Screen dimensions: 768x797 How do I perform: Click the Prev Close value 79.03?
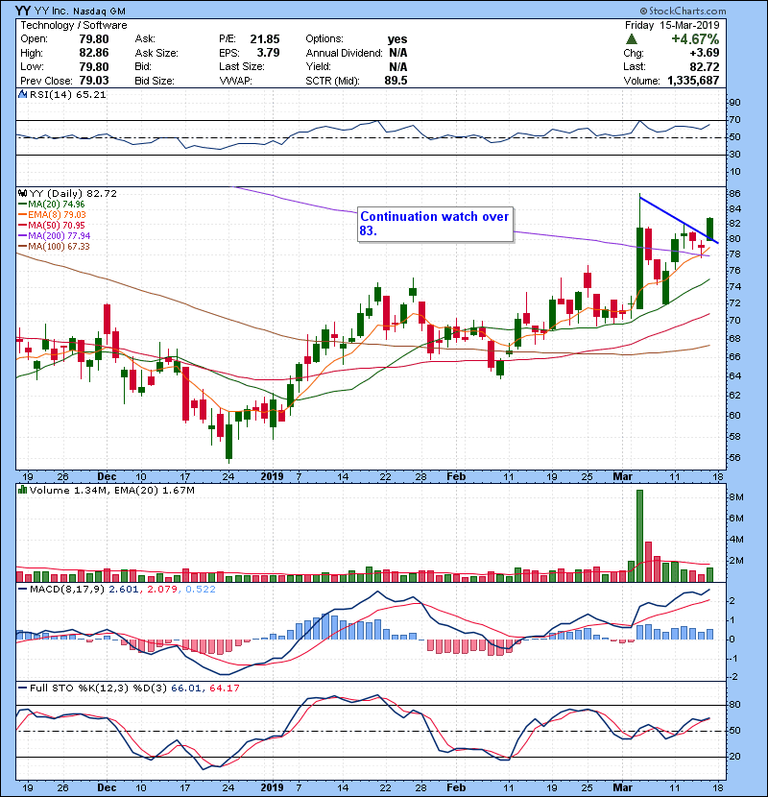coord(94,81)
